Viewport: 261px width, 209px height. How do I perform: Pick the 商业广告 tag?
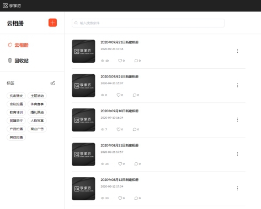37,129
